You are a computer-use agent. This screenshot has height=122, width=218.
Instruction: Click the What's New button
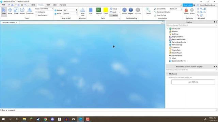click(x=188, y=5)
